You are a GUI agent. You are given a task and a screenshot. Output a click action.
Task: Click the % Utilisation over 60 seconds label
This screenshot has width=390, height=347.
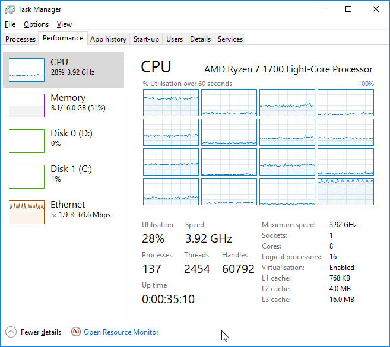click(188, 84)
